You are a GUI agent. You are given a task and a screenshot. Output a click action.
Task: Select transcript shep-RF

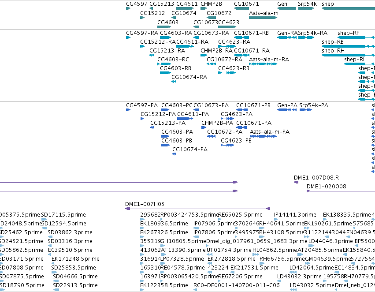348,33
